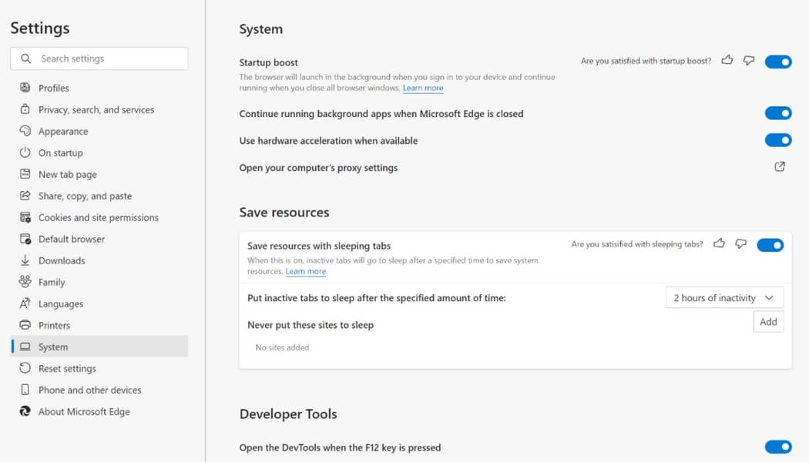Open the 2 hours of inactivity dropdown

coord(724,298)
